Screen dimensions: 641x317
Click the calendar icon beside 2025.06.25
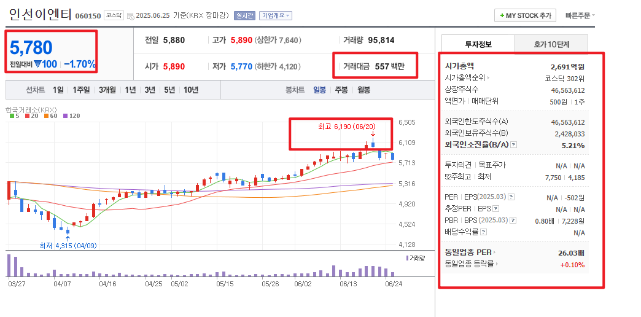tap(130, 17)
